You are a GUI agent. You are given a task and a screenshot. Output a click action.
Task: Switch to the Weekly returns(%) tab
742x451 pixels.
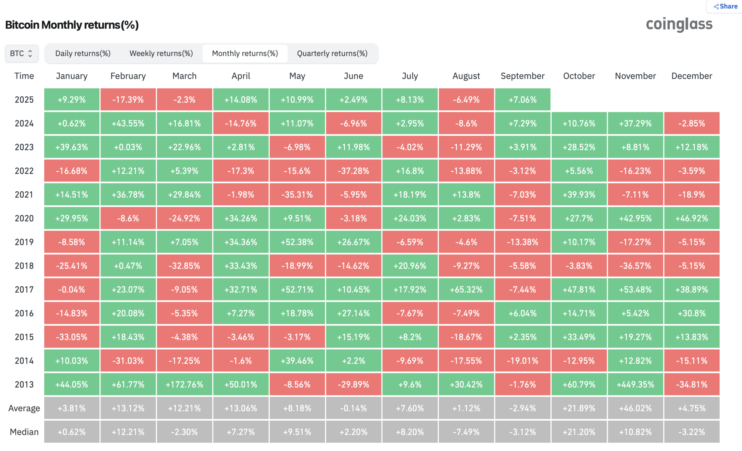coord(161,54)
